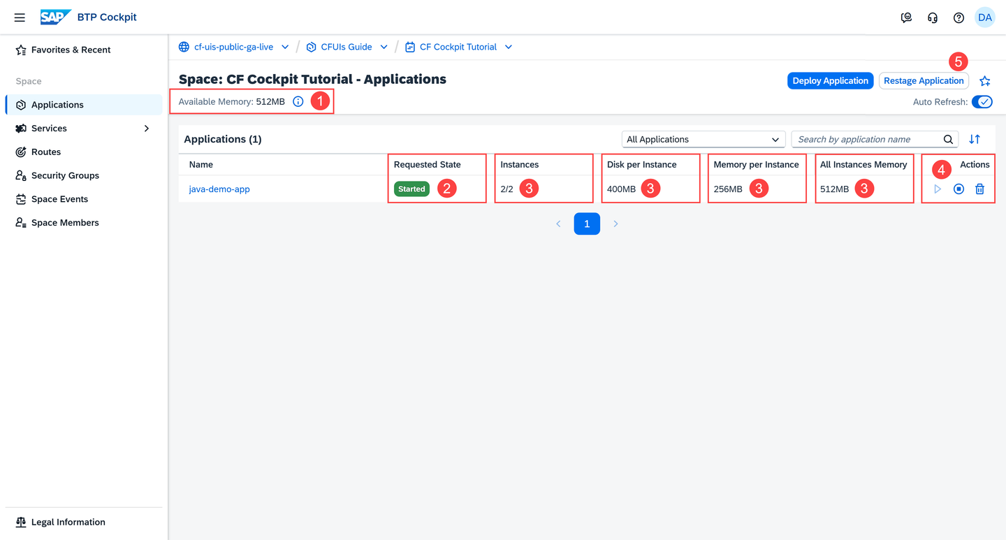Go to page 1 in pagination

[x=587, y=224]
